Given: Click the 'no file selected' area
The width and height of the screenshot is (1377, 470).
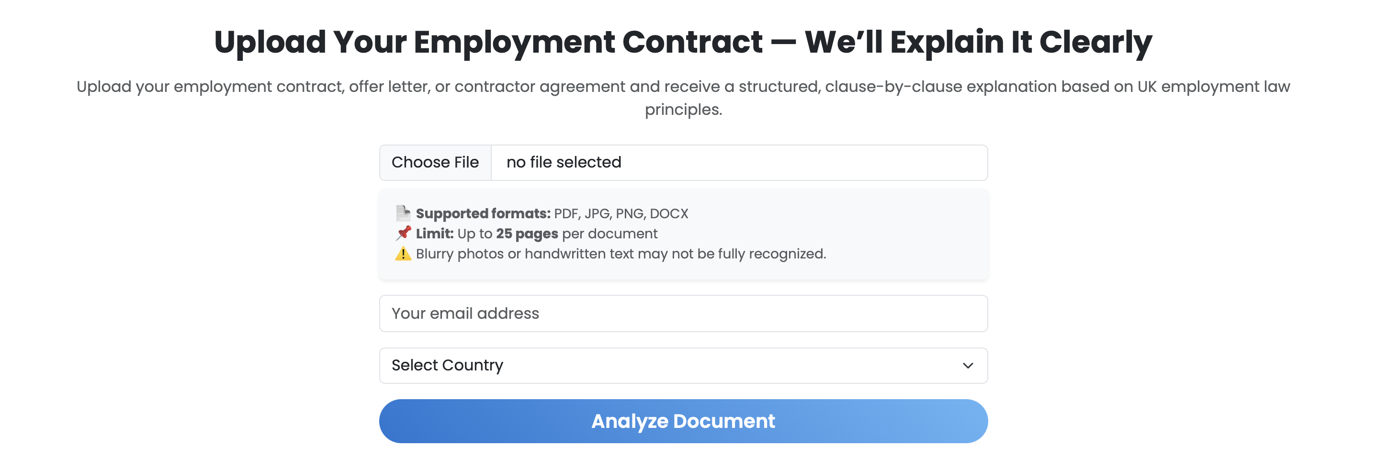Looking at the screenshot, I should [564, 162].
